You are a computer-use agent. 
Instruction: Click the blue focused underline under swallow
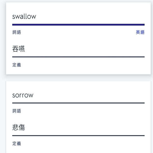coord(78,24)
